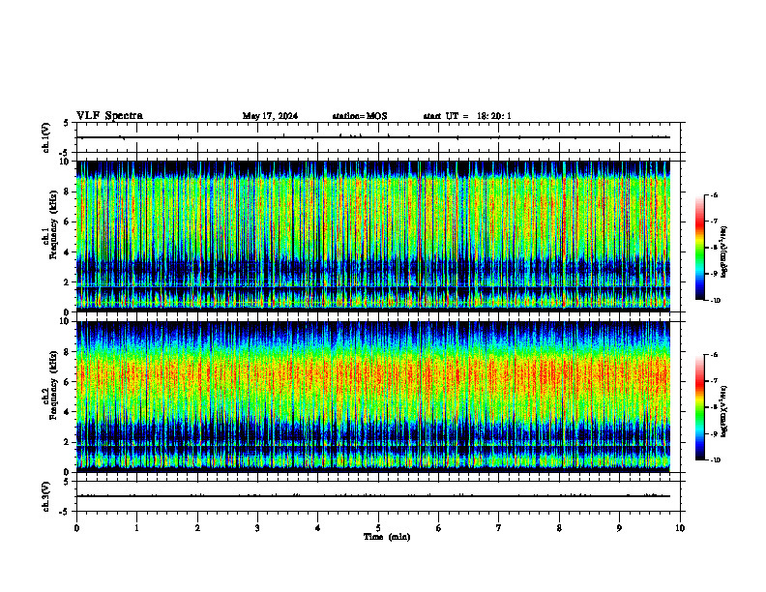Viewport: 766px width, 592px height.
Task: Click the "-8" label on ch.1 color bar
Action: click(x=714, y=248)
